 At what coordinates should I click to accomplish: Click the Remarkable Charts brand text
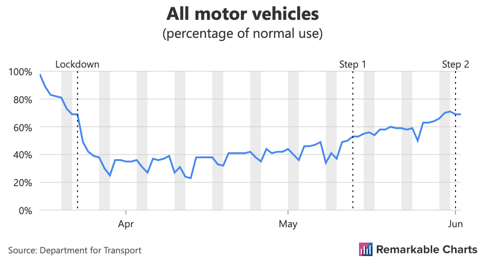coord(426,249)
